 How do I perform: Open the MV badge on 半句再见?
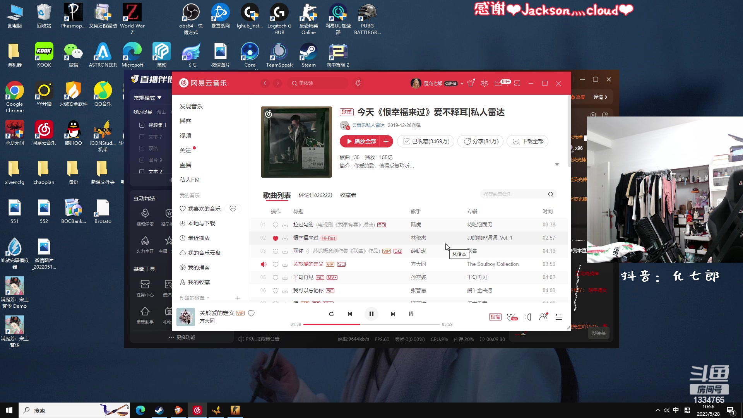(x=332, y=278)
